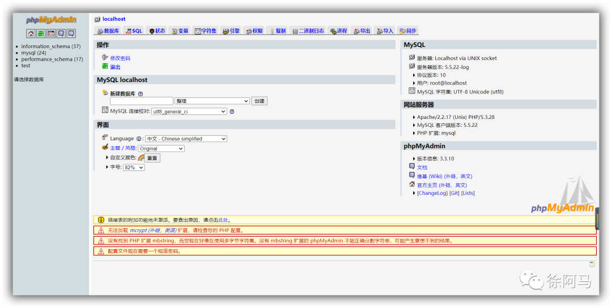Click 文档 documentation link

[422, 167]
